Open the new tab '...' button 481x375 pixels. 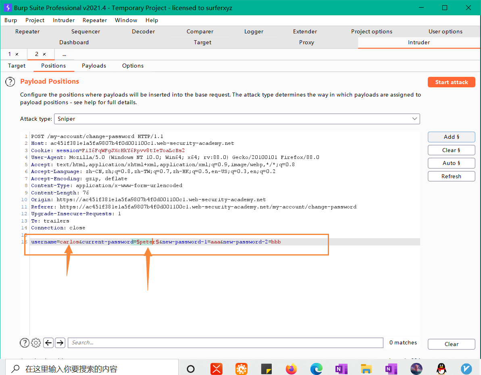(64, 54)
